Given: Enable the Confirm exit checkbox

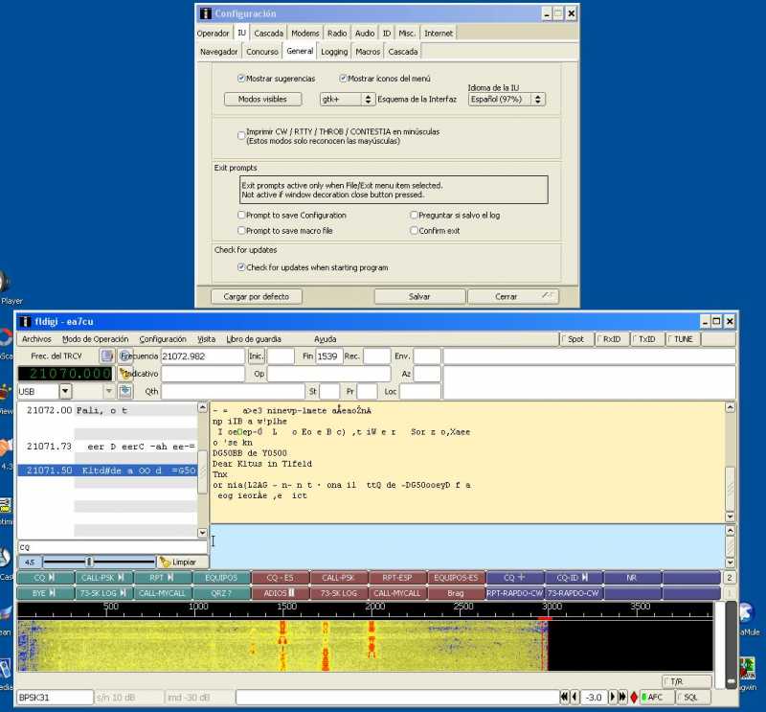Looking at the screenshot, I should pyautogui.click(x=414, y=230).
